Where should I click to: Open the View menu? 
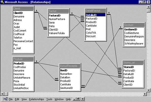point(24,99)
